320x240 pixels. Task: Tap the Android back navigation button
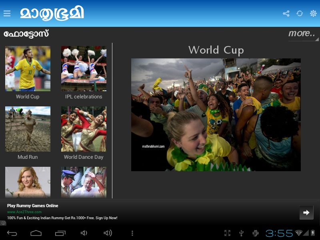coord(12,233)
